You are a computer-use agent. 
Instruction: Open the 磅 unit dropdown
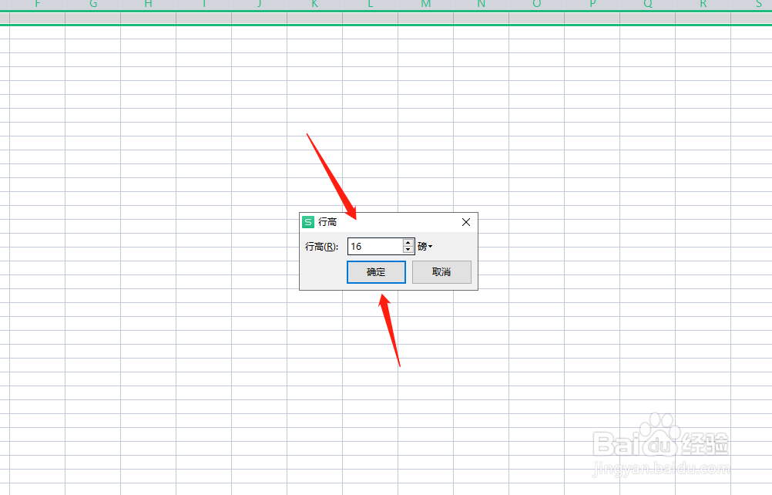pyautogui.click(x=425, y=246)
